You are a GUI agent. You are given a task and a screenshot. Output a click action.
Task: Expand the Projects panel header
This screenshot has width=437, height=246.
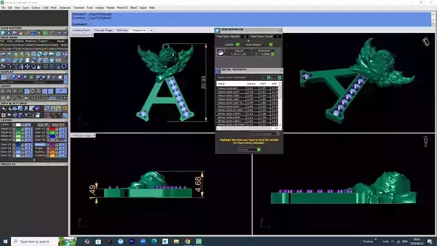click(x=34, y=164)
